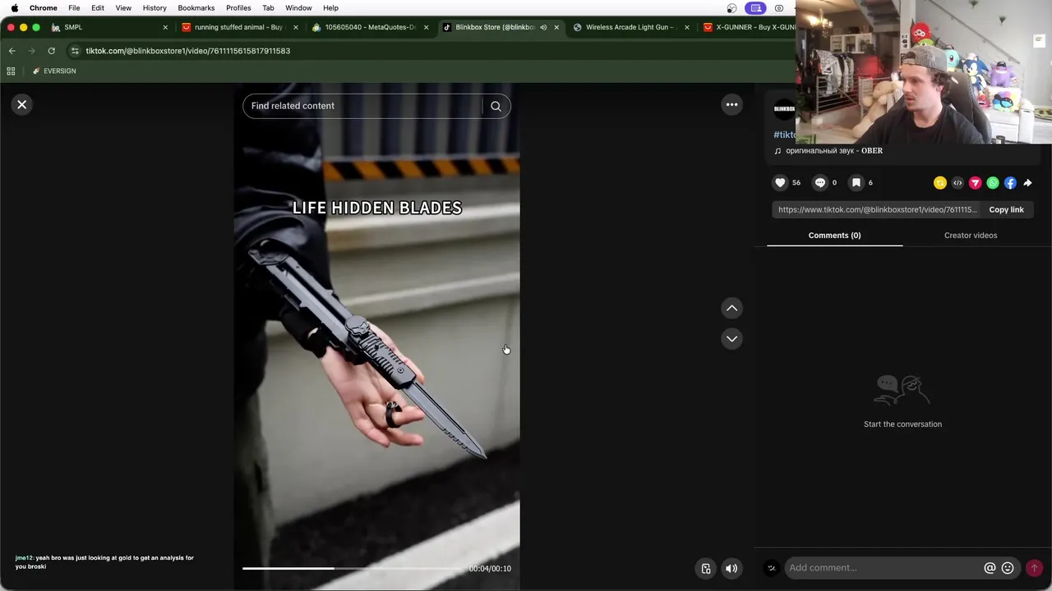1052x591 pixels.
Task: Send to friends with pink arrow icon
Action: coord(975,183)
